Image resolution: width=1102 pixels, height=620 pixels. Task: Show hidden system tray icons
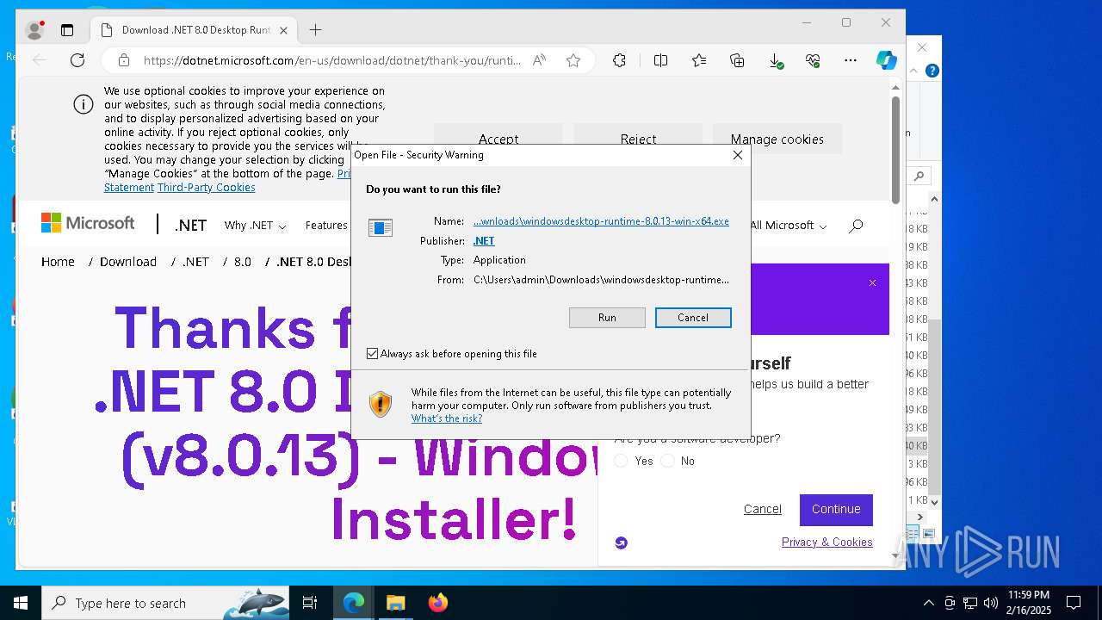928,603
